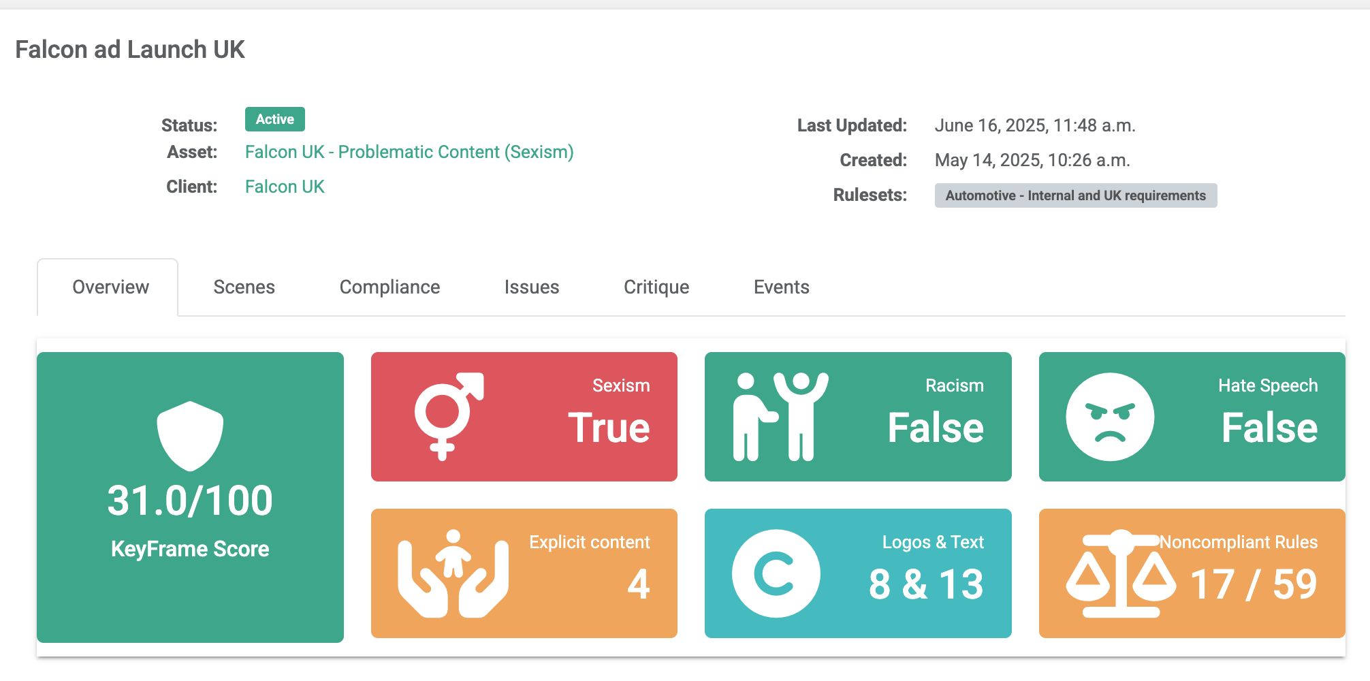Image resolution: width=1370 pixels, height=681 pixels.
Task: Select the Critique tab
Action: pyautogui.click(x=656, y=287)
